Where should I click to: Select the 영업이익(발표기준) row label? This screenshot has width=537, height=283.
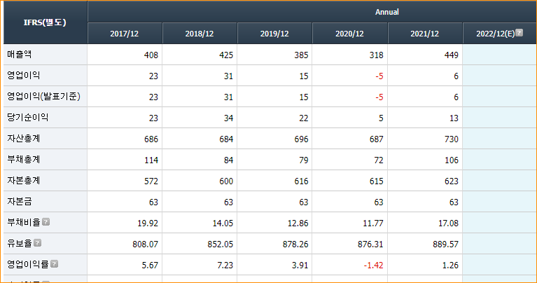44,96
